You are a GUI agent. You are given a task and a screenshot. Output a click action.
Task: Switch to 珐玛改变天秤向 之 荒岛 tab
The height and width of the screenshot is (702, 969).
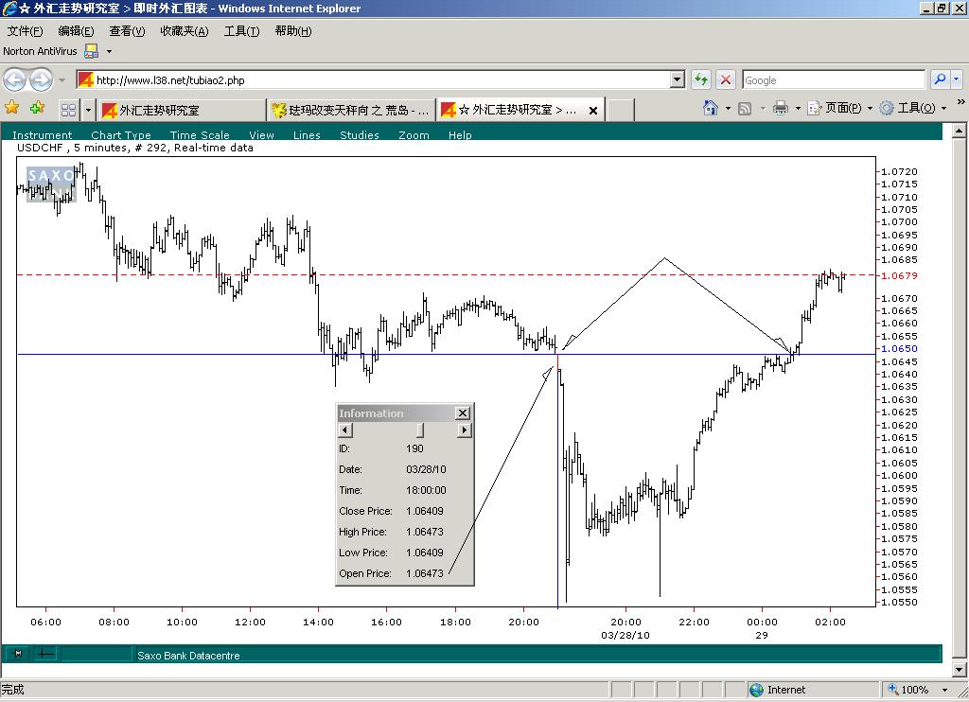point(351,110)
